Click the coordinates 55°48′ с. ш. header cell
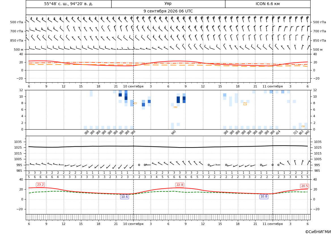 69,4
